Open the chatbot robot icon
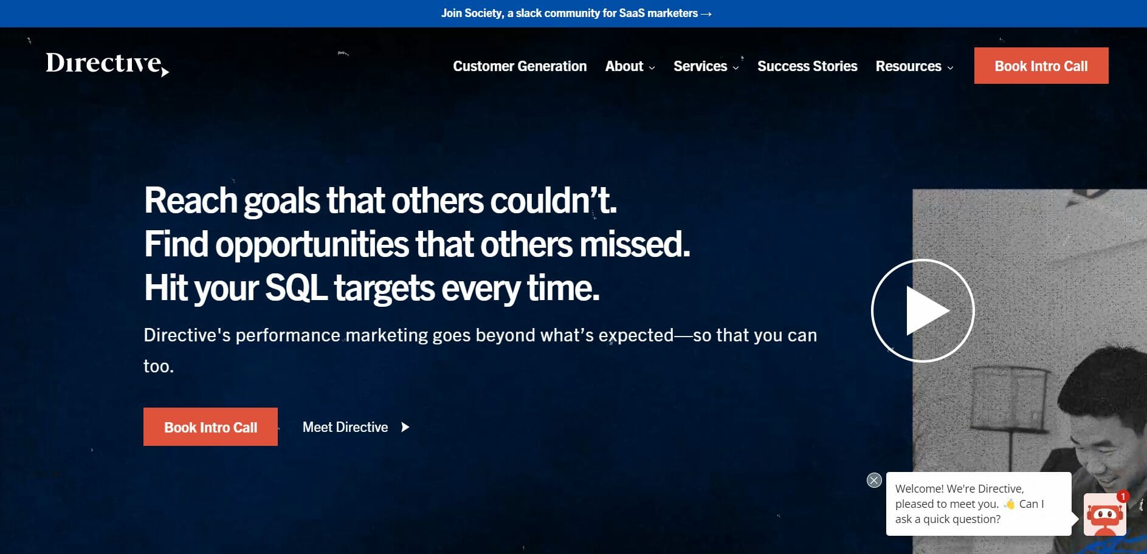 [x=1105, y=515]
